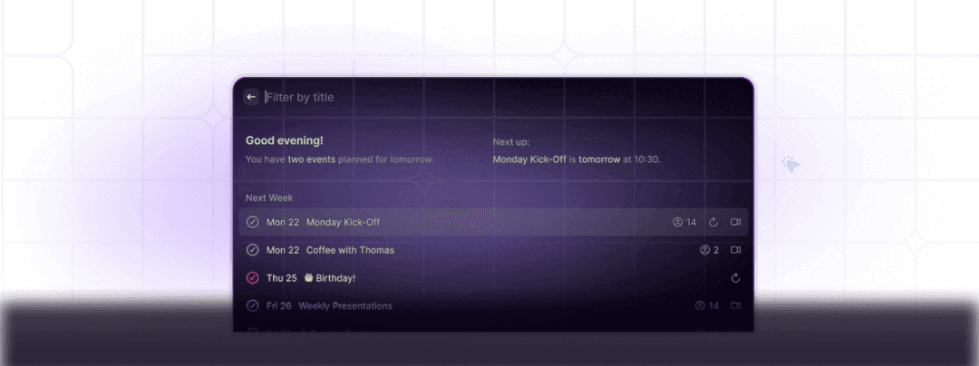Click the attendees icon on Coffee with Thomas

click(x=703, y=250)
